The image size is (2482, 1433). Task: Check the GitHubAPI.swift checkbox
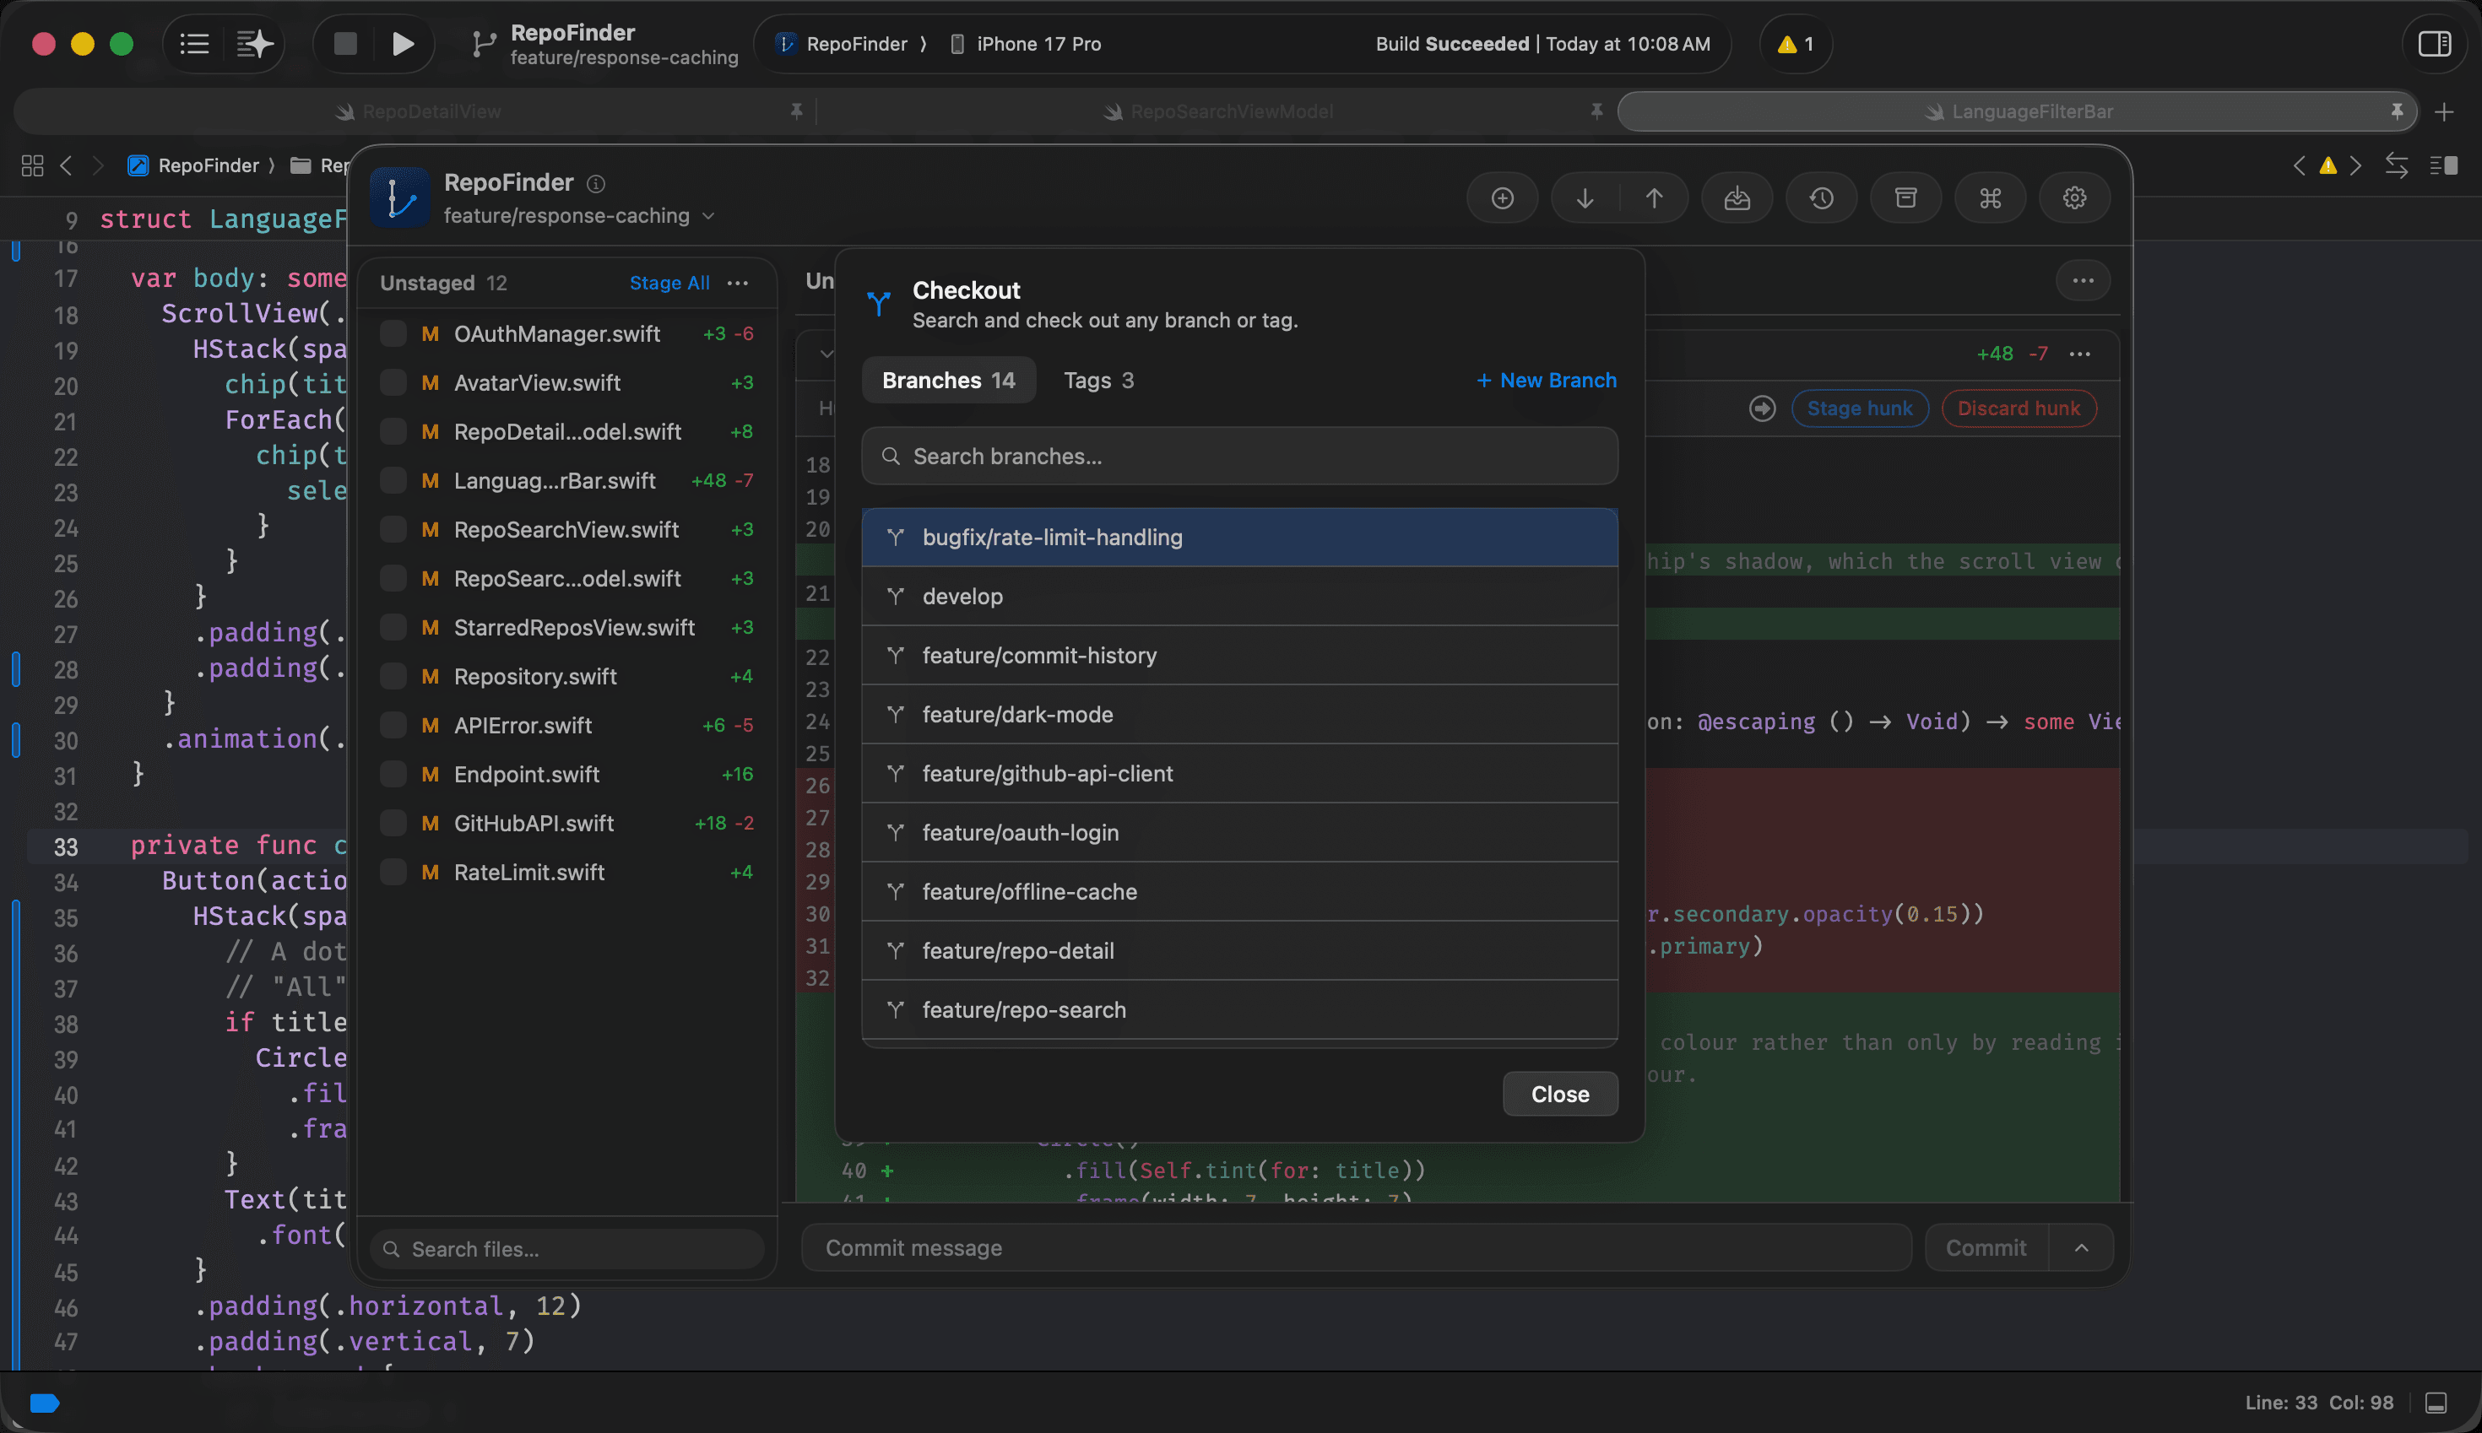tap(393, 823)
